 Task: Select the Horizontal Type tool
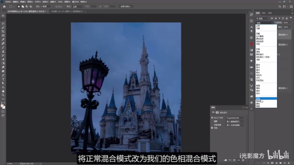coord(3,79)
